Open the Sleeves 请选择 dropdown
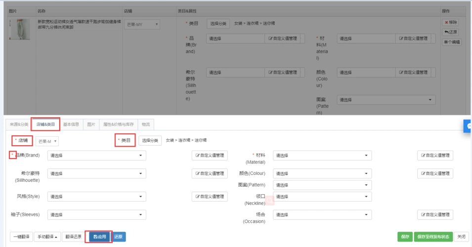The height and width of the screenshot is (247, 472). point(97,215)
